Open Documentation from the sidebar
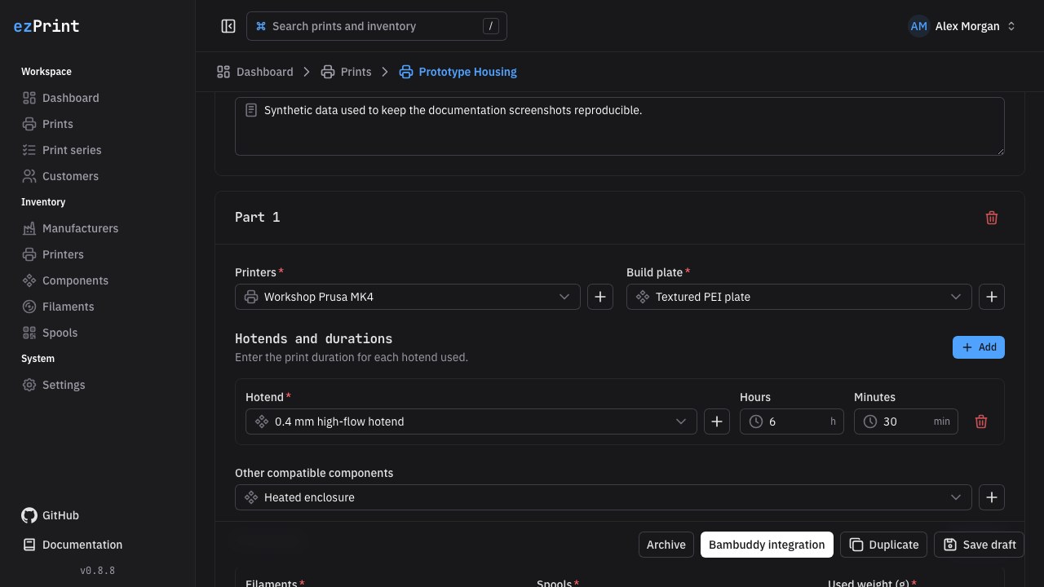 point(72,545)
